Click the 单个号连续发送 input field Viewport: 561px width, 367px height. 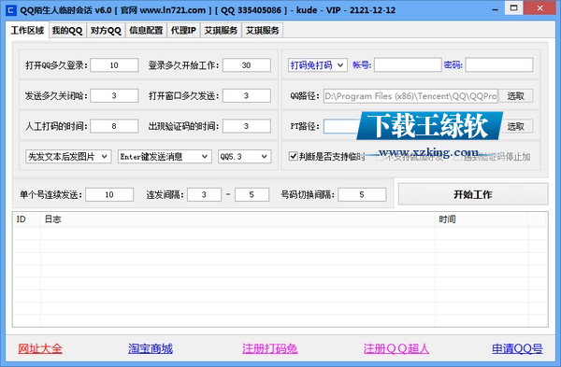pyautogui.click(x=109, y=195)
